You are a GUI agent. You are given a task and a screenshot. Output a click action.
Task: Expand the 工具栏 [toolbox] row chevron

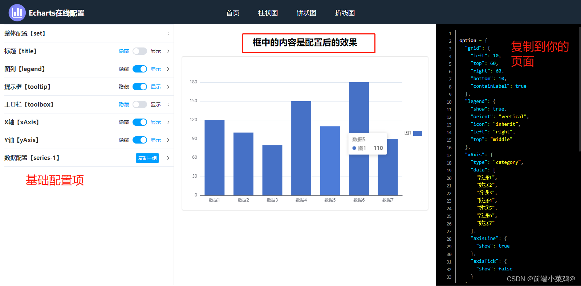(168, 104)
